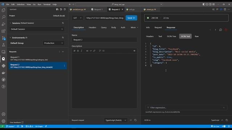Open the Production environment dropdown
Screen dimensions: 232x130
(x=54, y=43)
